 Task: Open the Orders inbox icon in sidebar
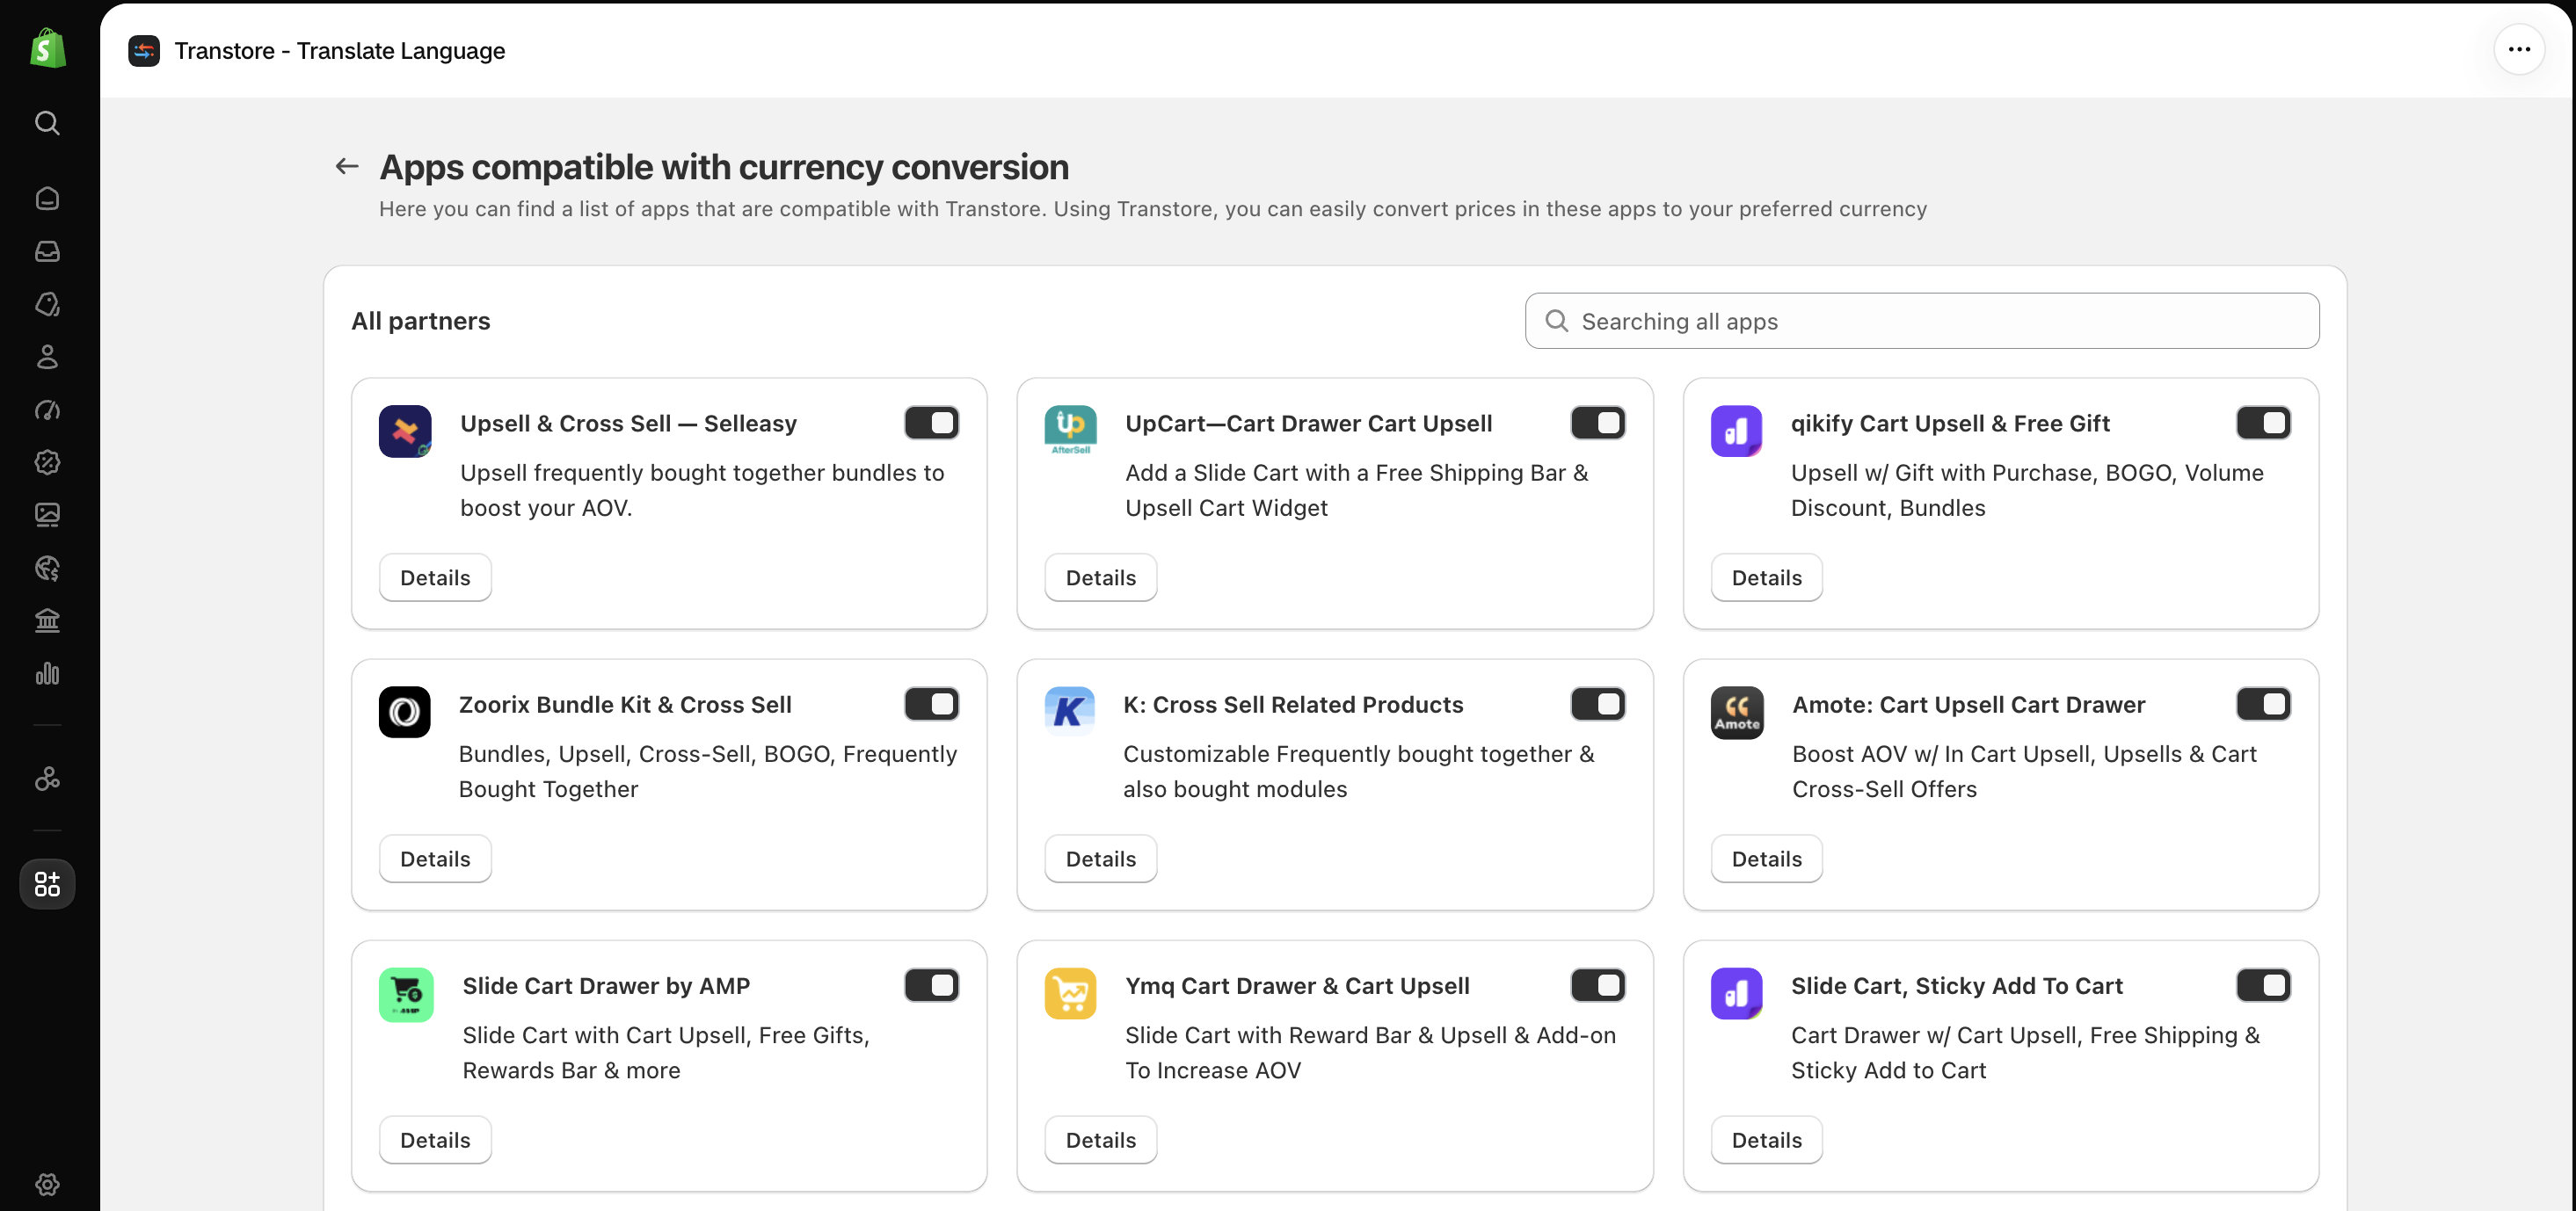click(x=47, y=250)
